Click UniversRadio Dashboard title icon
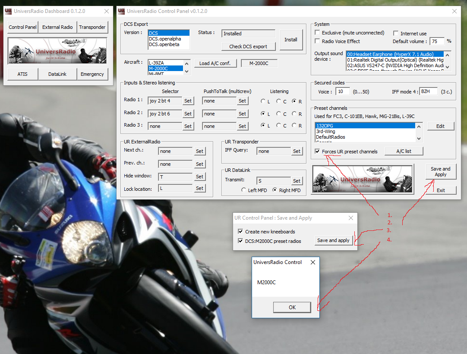Image resolution: width=467 pixels, height=354 pixels. (8, 11)
